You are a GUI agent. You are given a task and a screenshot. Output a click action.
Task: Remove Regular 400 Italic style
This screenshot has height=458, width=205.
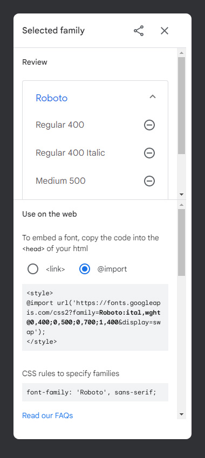point(149,153)
